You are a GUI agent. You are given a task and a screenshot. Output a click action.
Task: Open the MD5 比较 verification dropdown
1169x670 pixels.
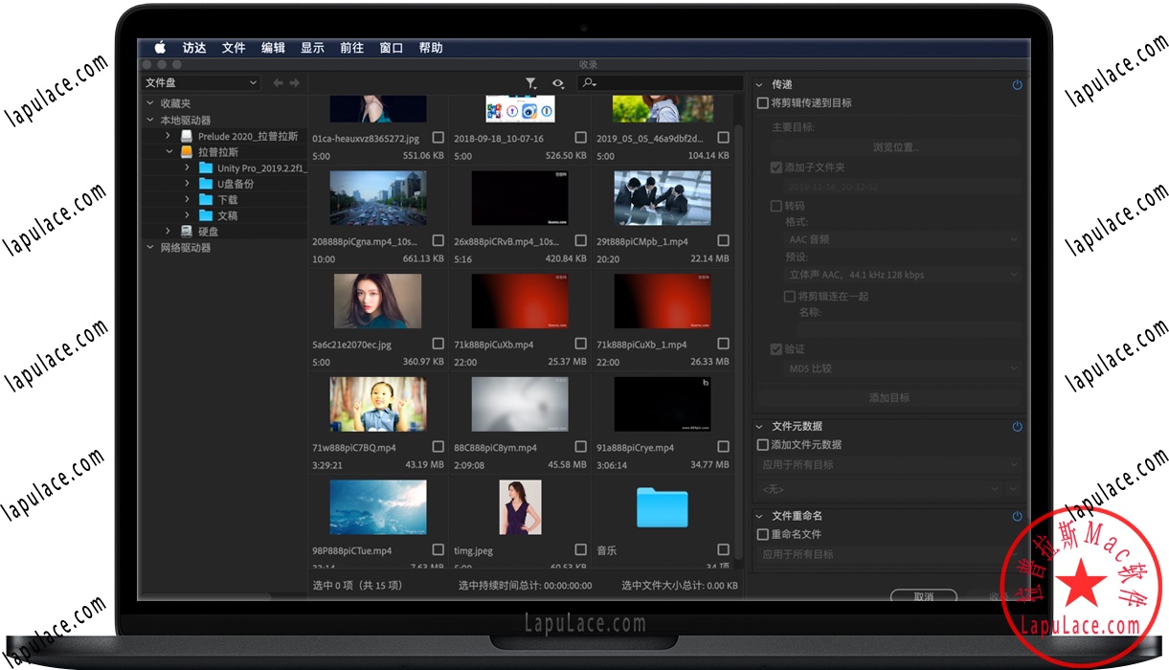coord(898,368)
